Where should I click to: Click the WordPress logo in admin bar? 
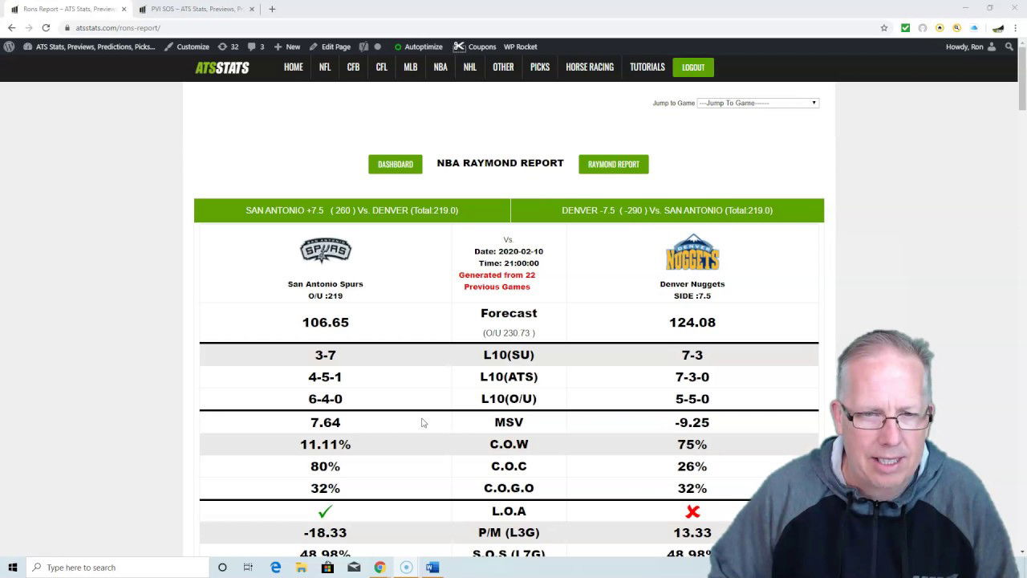pos(9,47)
